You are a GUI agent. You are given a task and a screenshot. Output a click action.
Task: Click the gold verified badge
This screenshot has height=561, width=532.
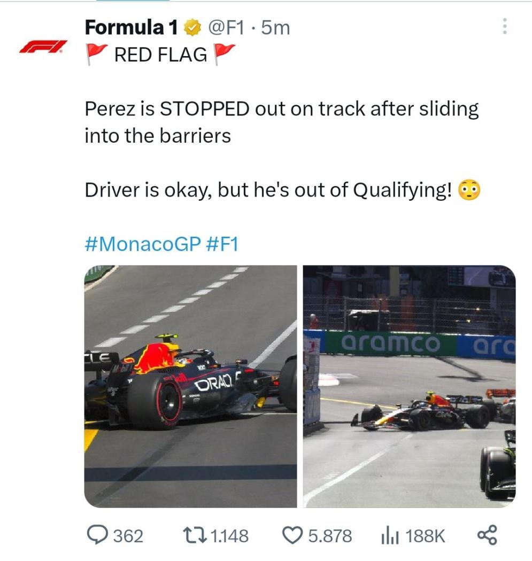191,27
